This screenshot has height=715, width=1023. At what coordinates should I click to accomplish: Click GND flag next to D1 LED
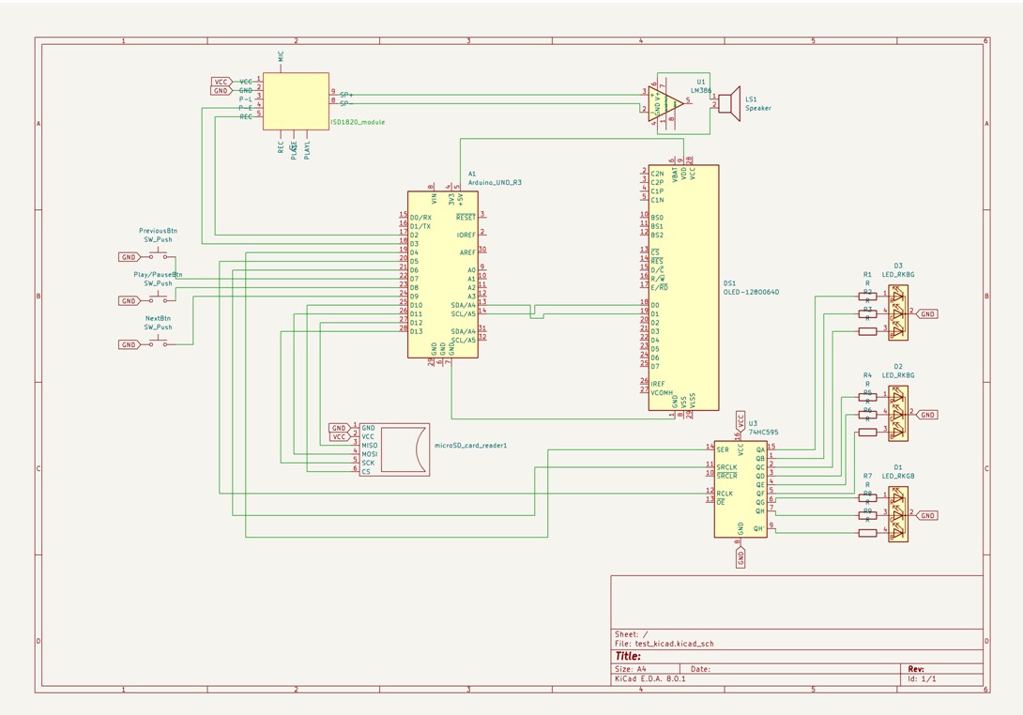tap(927, 515)
